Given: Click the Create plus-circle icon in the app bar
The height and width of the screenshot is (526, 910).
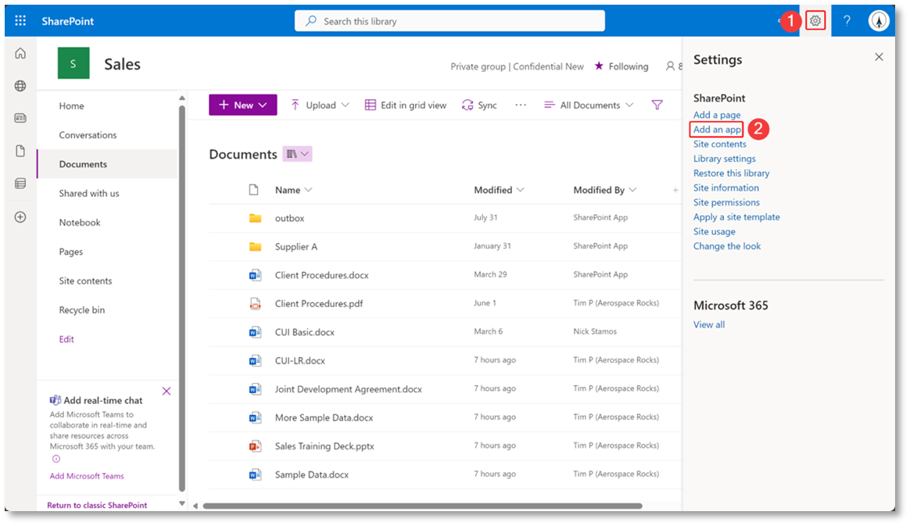Looking at the screenshot, I should pyautogui.click(x=20, y=217).
